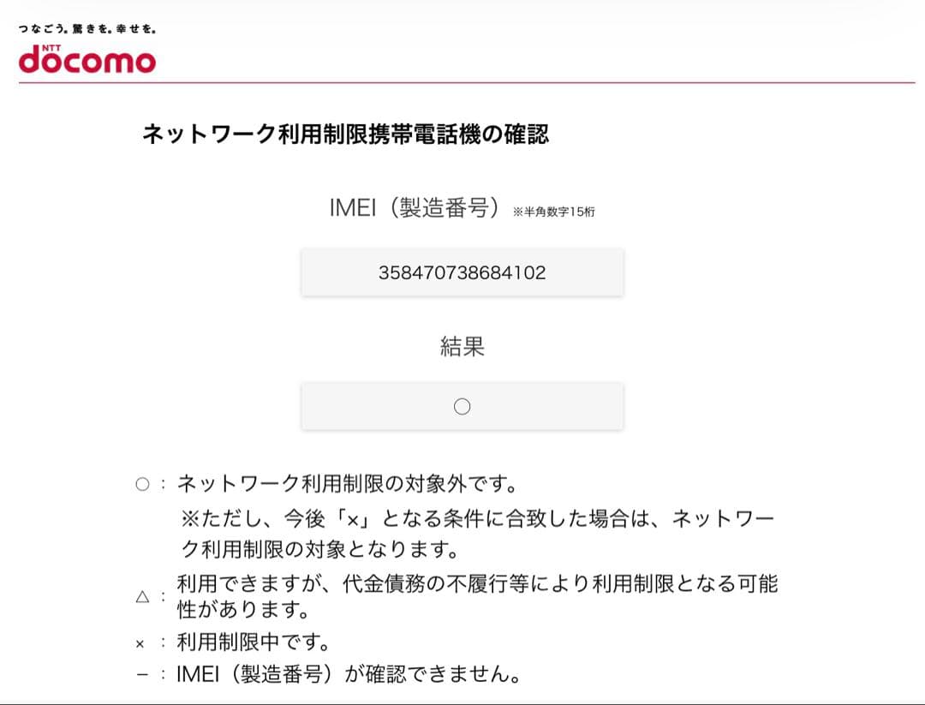Click the IMEI number field showing 358470738684102
The image size is (925, 705).
(x=462, y=273)
